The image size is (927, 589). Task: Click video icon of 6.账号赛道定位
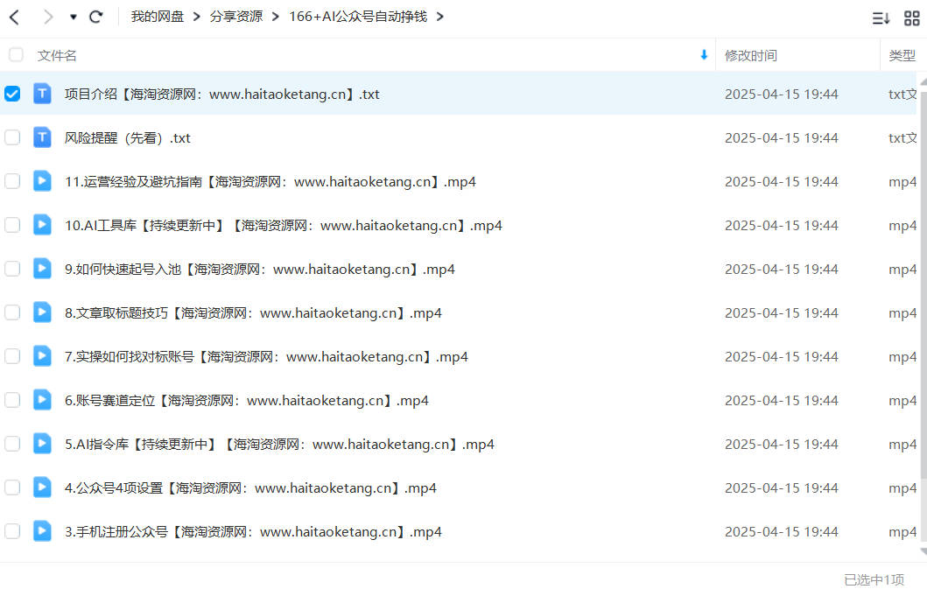(42, 400)
